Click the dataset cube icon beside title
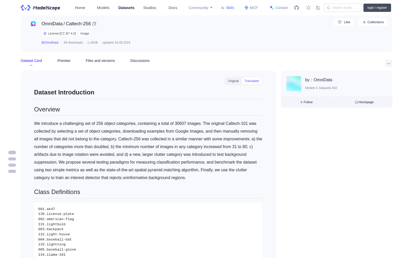 pyautogui.click(x=33, y=24)
